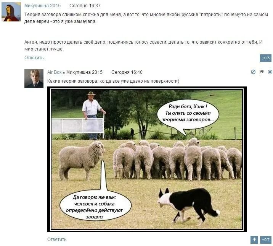The width and height of the screenshot is (273, 246).
Task: Upvote Air Box comment with arrow icon
Action: point(254,239)
